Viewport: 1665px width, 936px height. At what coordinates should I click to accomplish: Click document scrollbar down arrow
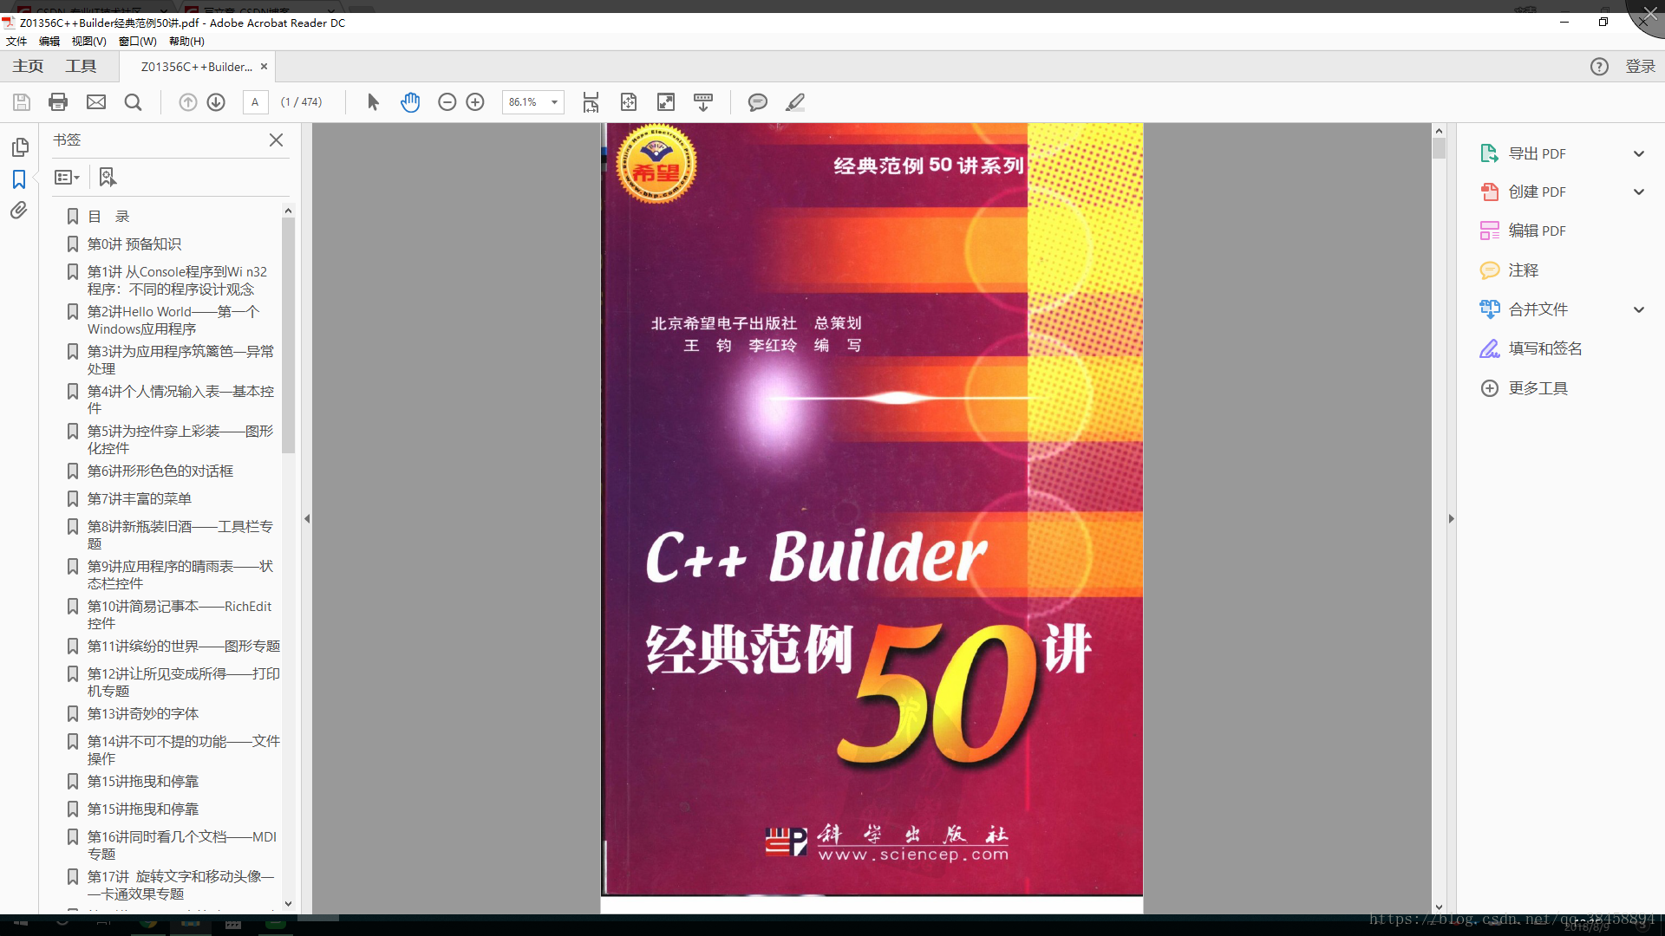click(1439, 907)
